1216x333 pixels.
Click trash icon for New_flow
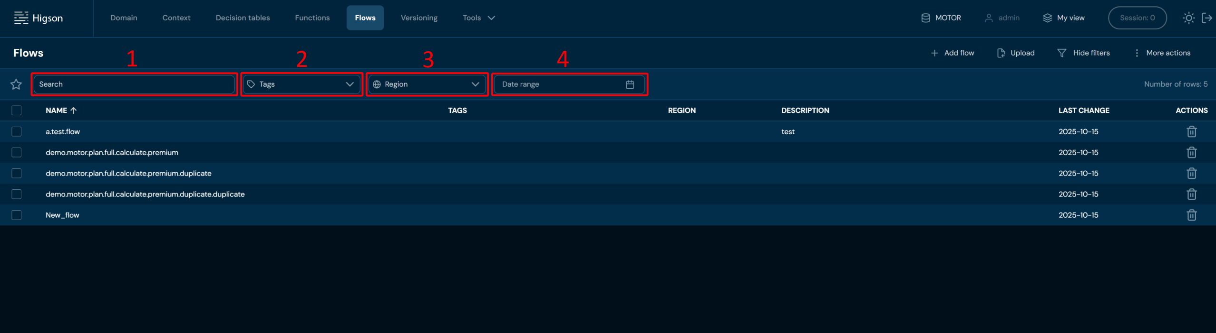(x=1191, y=215)
